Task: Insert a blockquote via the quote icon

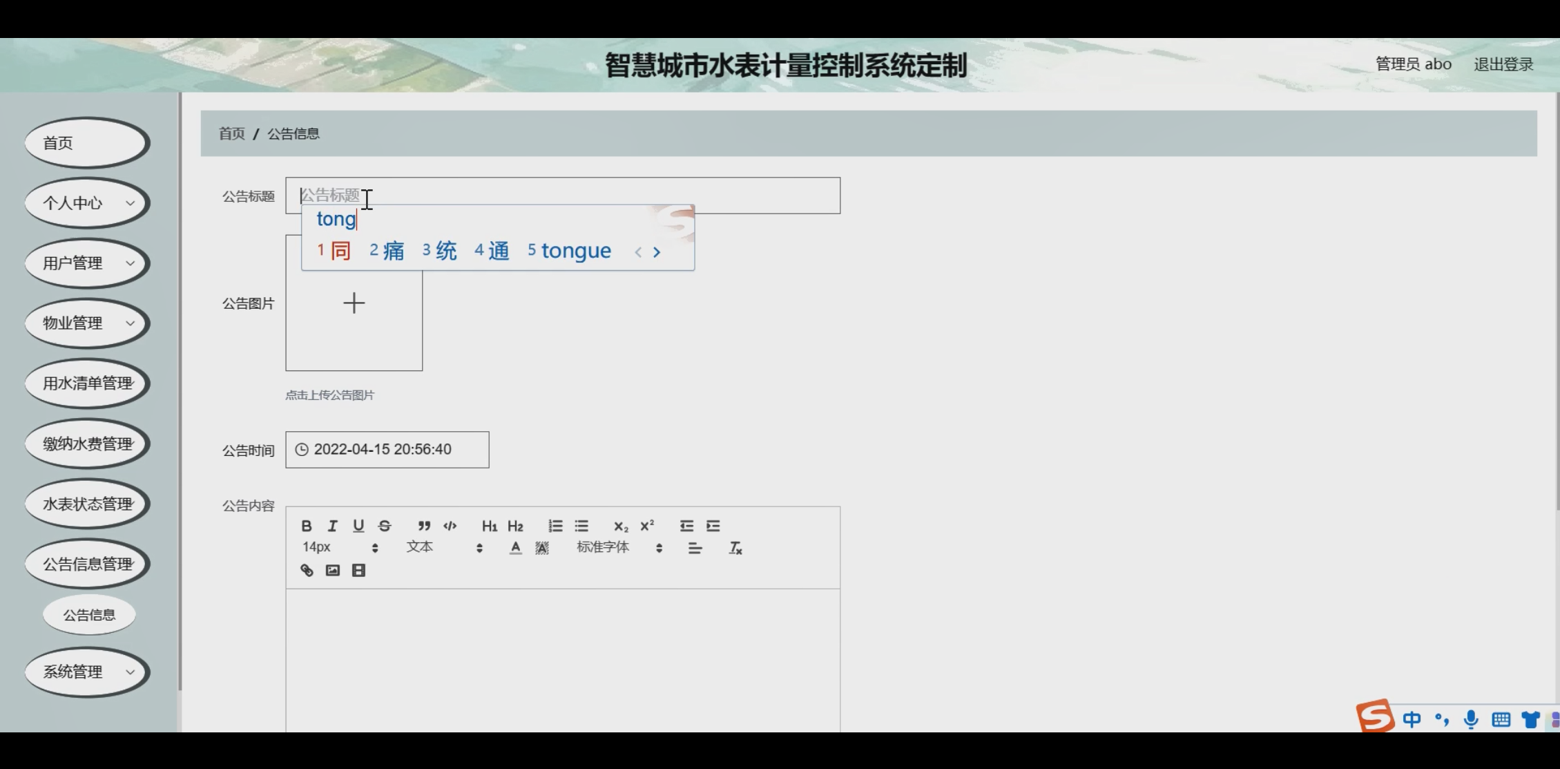Action: click(424, 526)
